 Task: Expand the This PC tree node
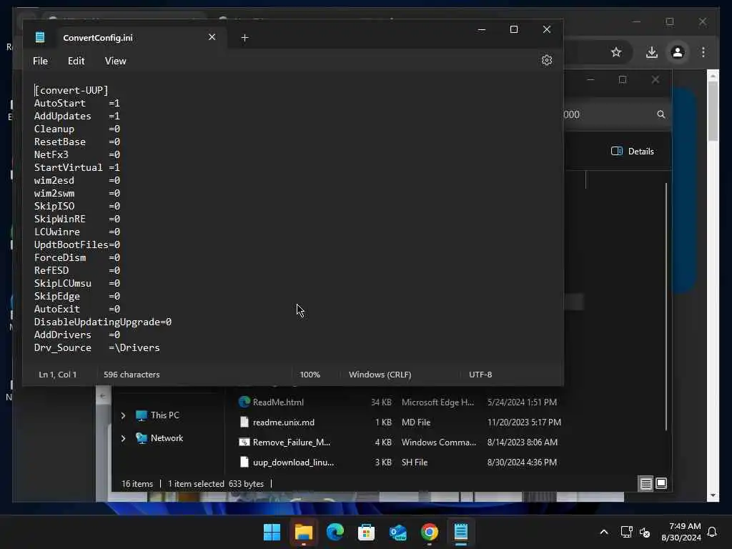point(123,415)
